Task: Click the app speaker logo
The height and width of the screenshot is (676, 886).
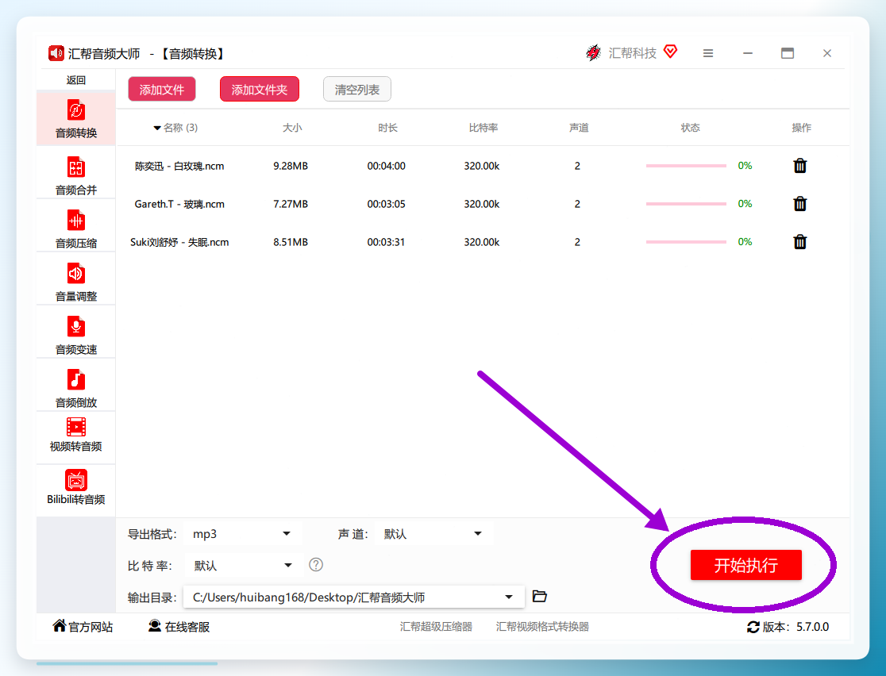Action: point(56,53)
